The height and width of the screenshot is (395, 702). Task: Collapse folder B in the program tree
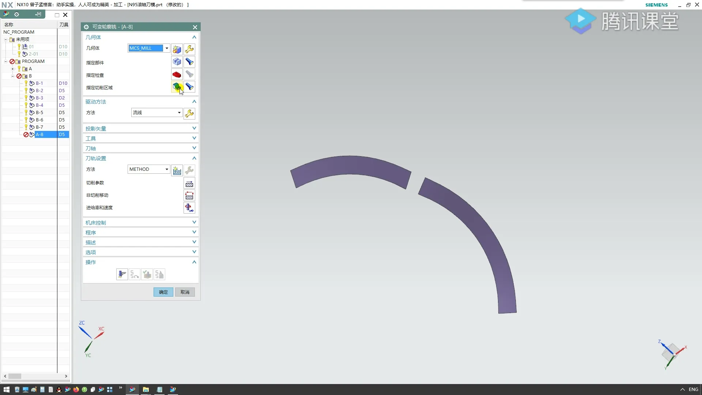tap(12, 76)
